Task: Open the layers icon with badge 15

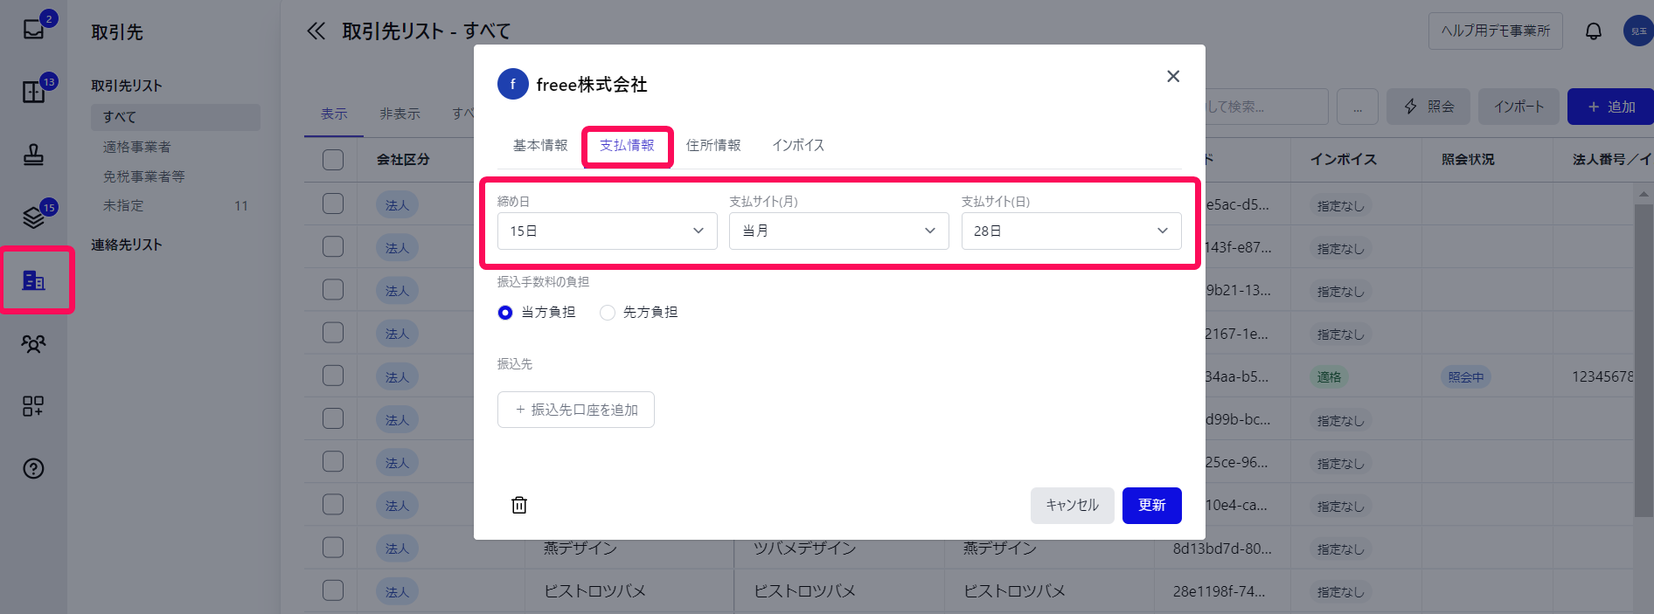Action: (x=33, y=217)
